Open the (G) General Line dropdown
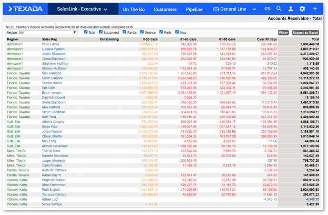 234,9
